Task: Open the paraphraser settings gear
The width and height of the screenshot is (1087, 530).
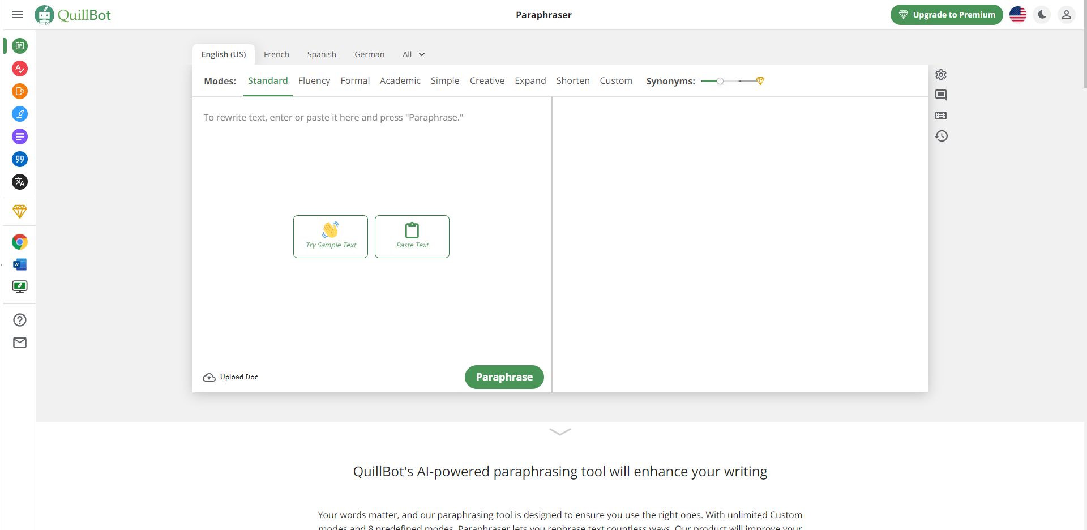Action: 941,75
